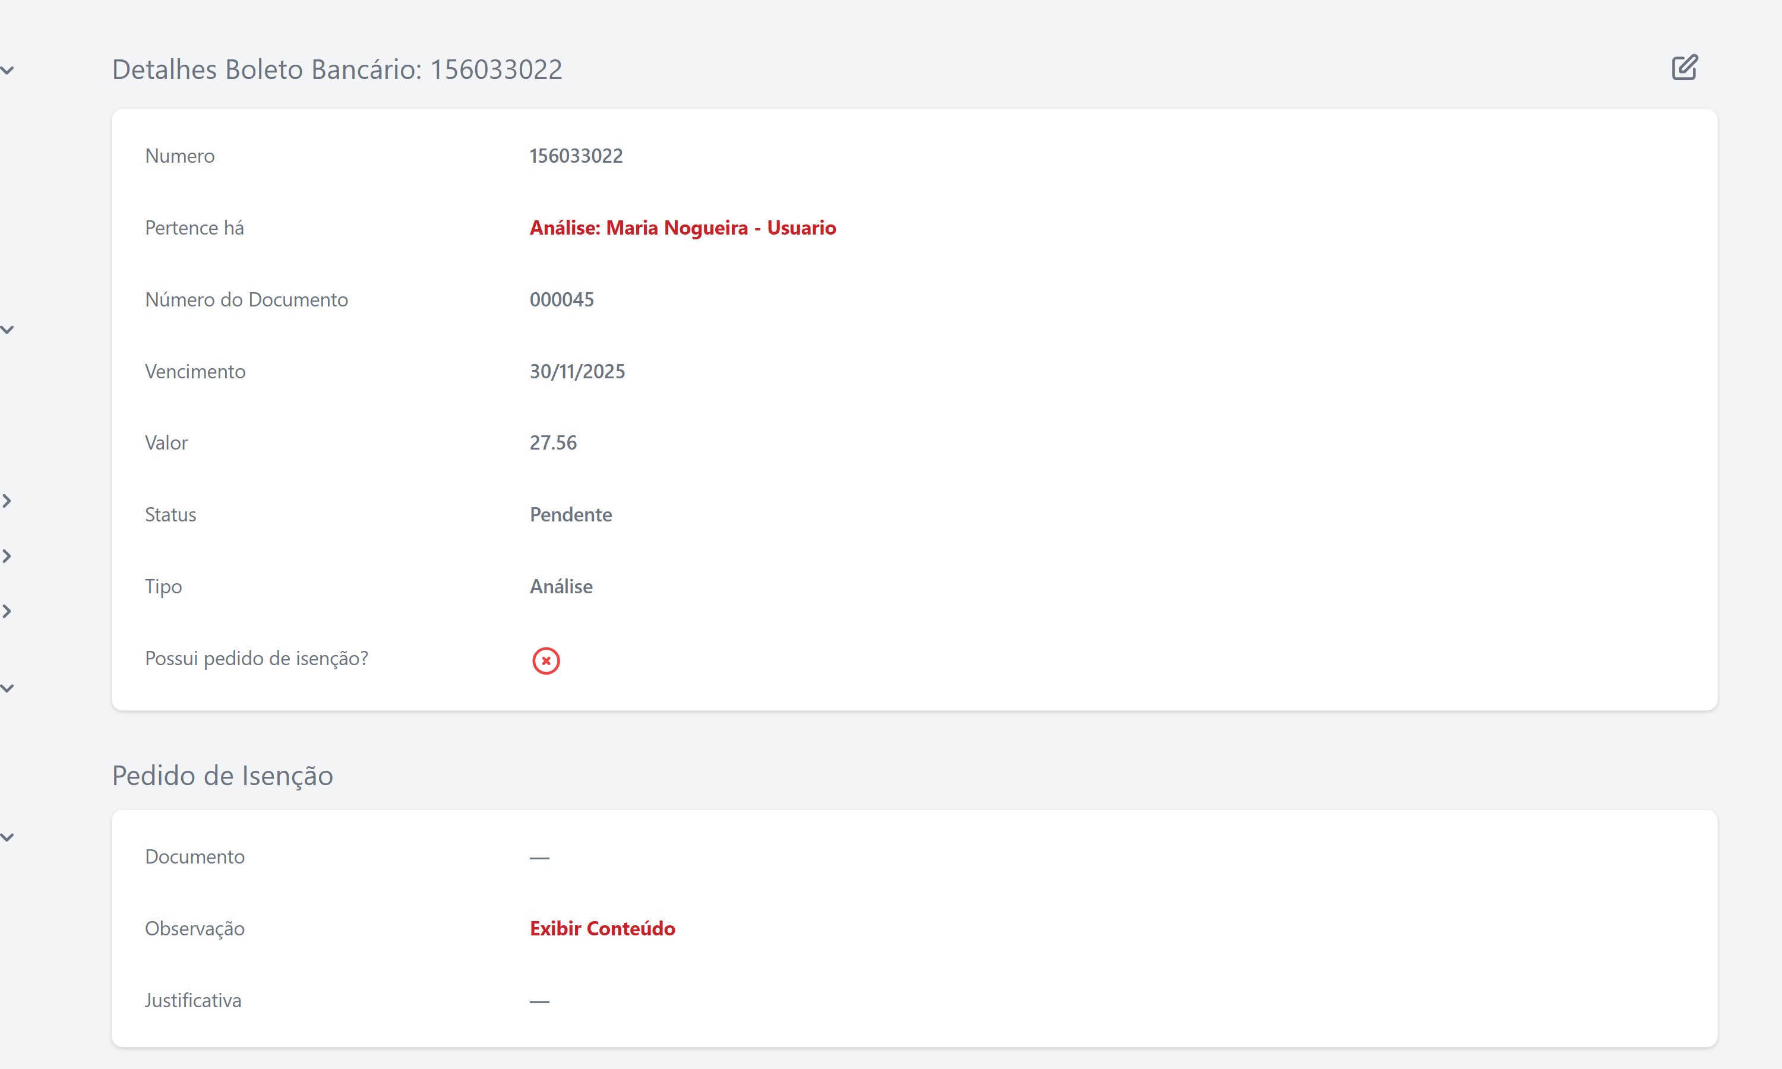The height and width of the screenshot is (1069, 1782).
Task: Open the Análise: Maria Nogueira - Usuario link
Action: 682,227
